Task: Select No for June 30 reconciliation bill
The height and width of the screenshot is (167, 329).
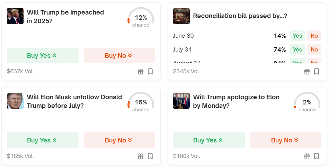Action: (x=314, y=36)
